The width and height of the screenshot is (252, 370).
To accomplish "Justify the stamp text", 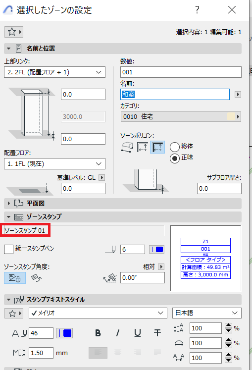I will tap(157, 353).
